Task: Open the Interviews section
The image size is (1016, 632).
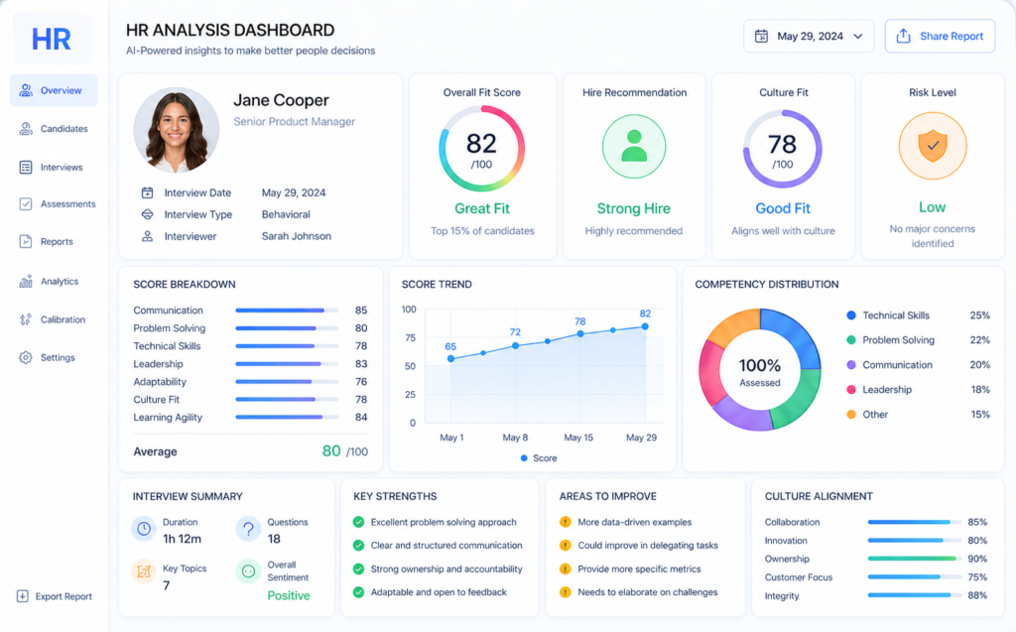Action: 54,168
